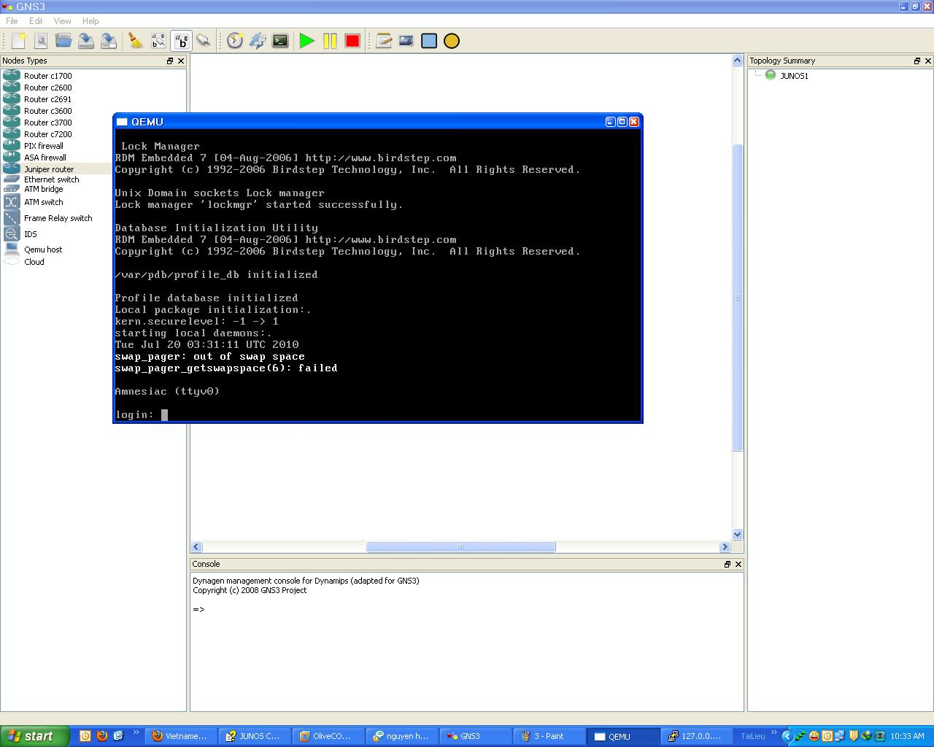Open a topology file via folder icon
Viewport: 934px width, 747px height.
click(63, 41)
